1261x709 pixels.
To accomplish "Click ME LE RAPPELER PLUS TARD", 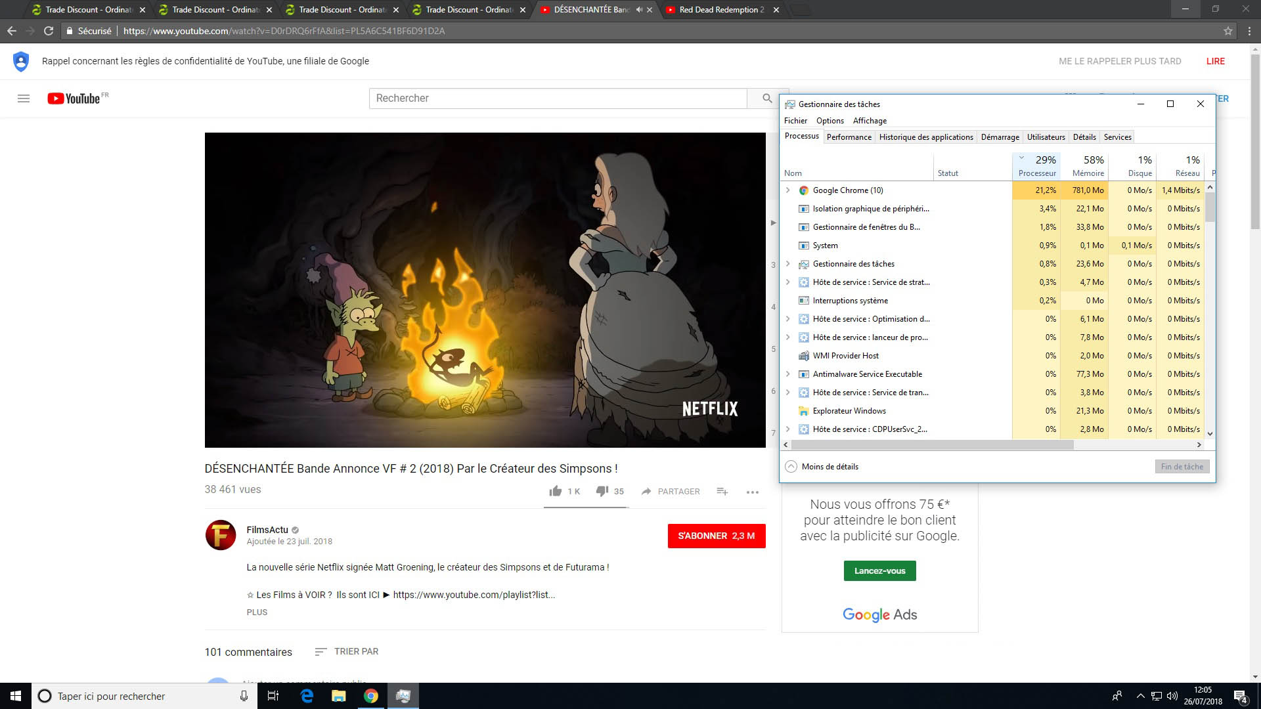I will [1120, 61].
